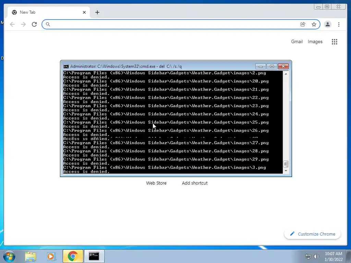This screenshot has width=351, height=263.
Task: Close the New Tab tab
Action: pos(84,13)
